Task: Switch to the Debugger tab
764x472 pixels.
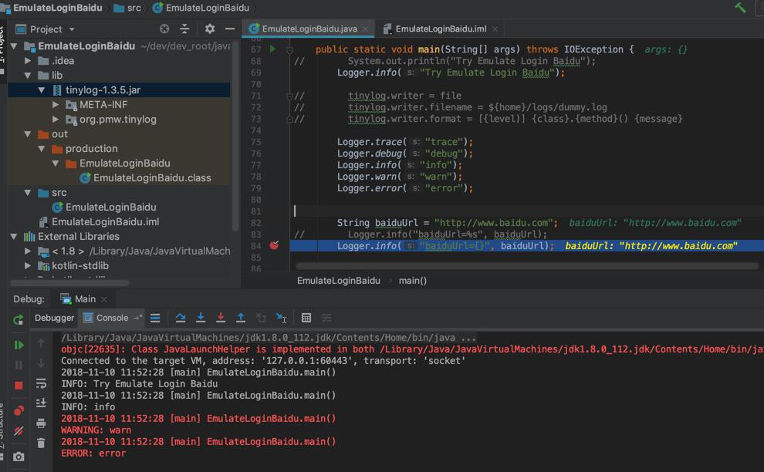Action: pyautogui.click(x=54, y=318)
